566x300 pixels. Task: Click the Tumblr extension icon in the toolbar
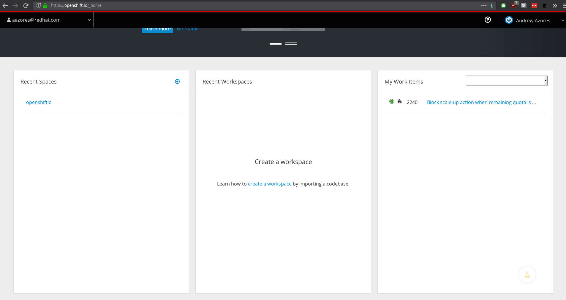[492, 5]
